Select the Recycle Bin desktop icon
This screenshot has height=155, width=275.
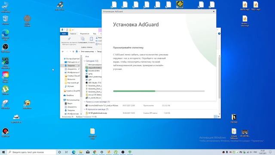click(6, 20)
